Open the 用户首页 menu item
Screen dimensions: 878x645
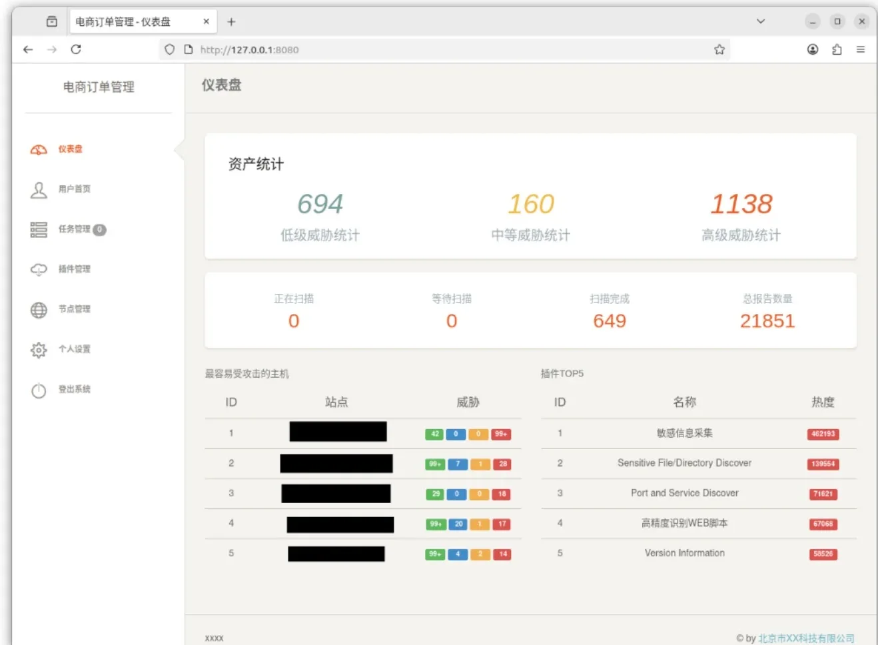click(x=74, y=189)
